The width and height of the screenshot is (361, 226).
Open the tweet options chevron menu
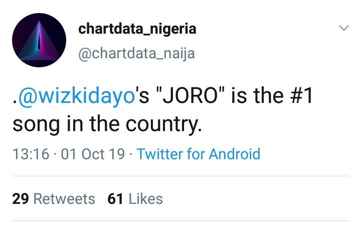pyautogui.click(x=343, y=29)
